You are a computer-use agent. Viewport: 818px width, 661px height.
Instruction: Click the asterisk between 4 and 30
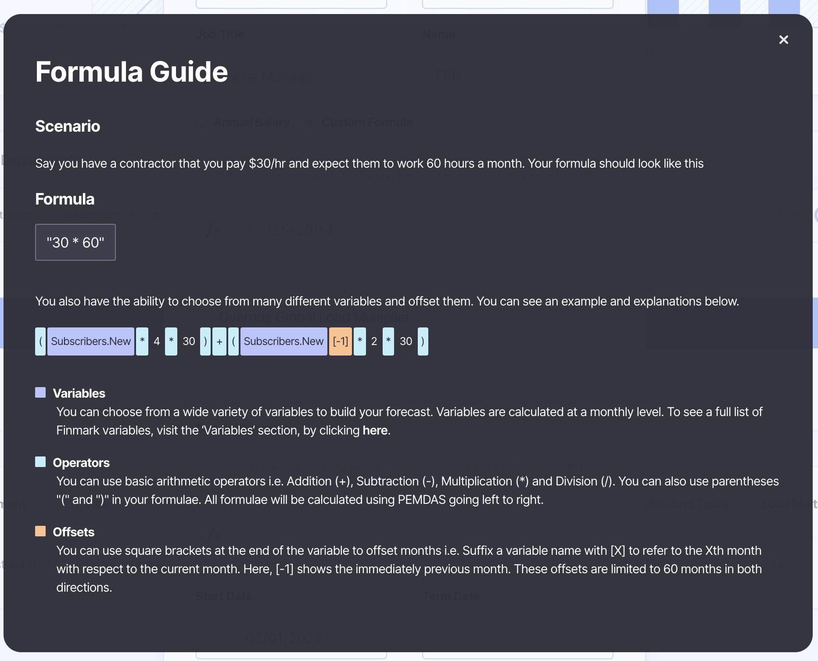point(171,341)
